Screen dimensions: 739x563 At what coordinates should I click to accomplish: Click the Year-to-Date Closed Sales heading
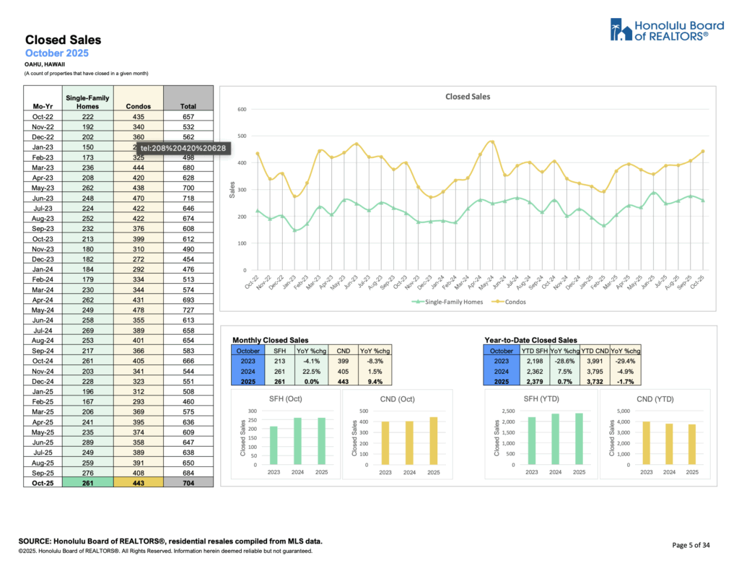click(530, 339)
